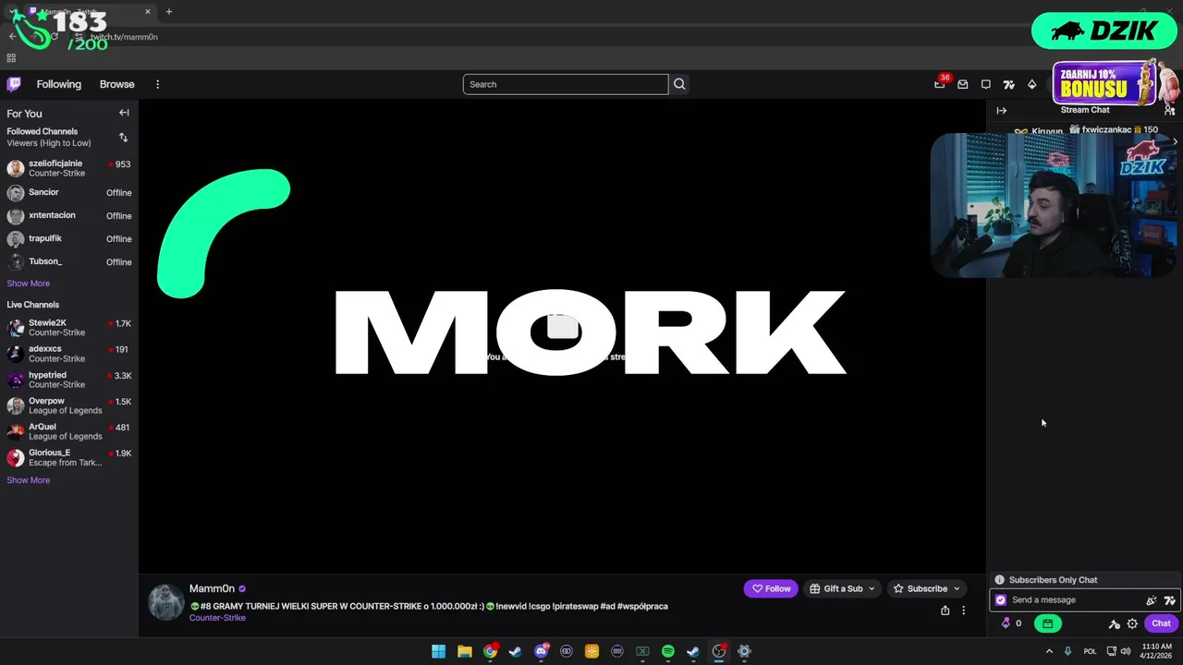Click the purple Chat send button
The width and height of the screenshot is (1183, 665).
point(1161,623)
